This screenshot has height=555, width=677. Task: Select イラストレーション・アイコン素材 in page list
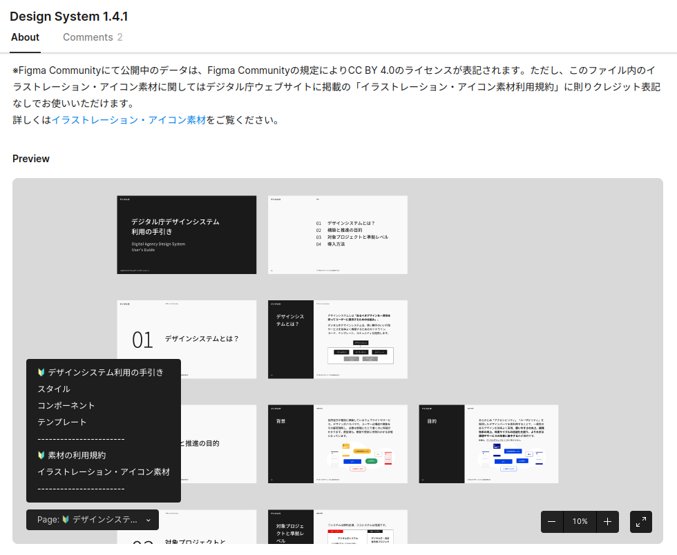click(104, 472)
